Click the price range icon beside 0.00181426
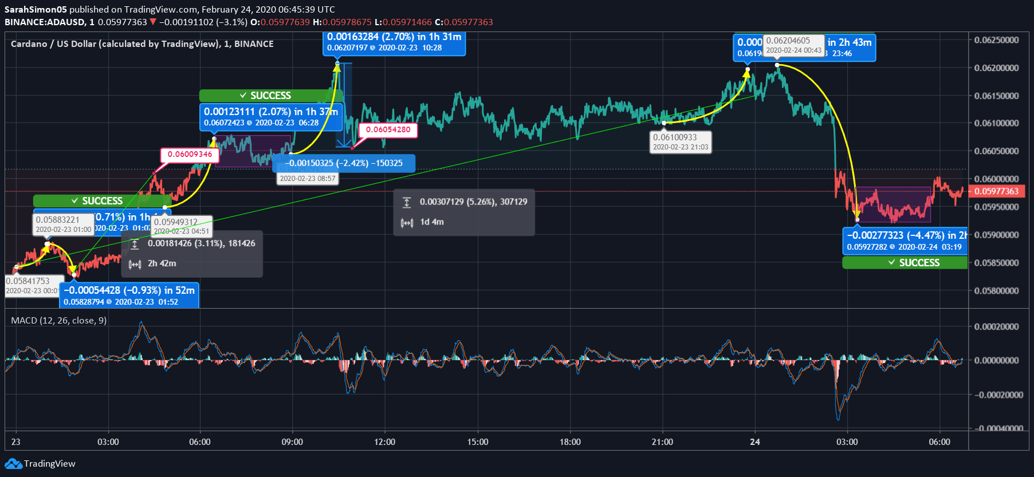 (x=135, y=244)
